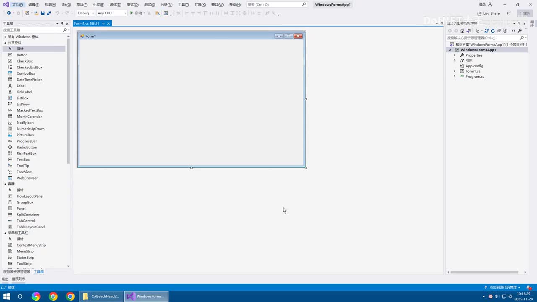Expand the 引用 references node

[x=454, y=60]
